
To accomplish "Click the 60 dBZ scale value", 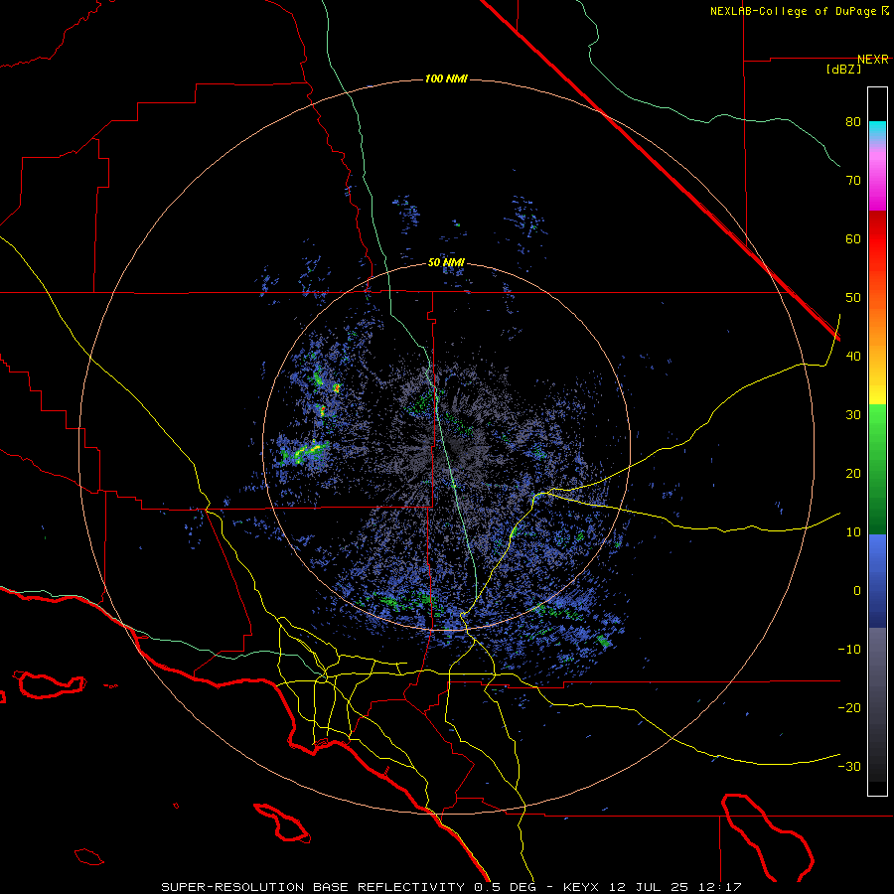I will pyautogui.click(x=853, y=238).
